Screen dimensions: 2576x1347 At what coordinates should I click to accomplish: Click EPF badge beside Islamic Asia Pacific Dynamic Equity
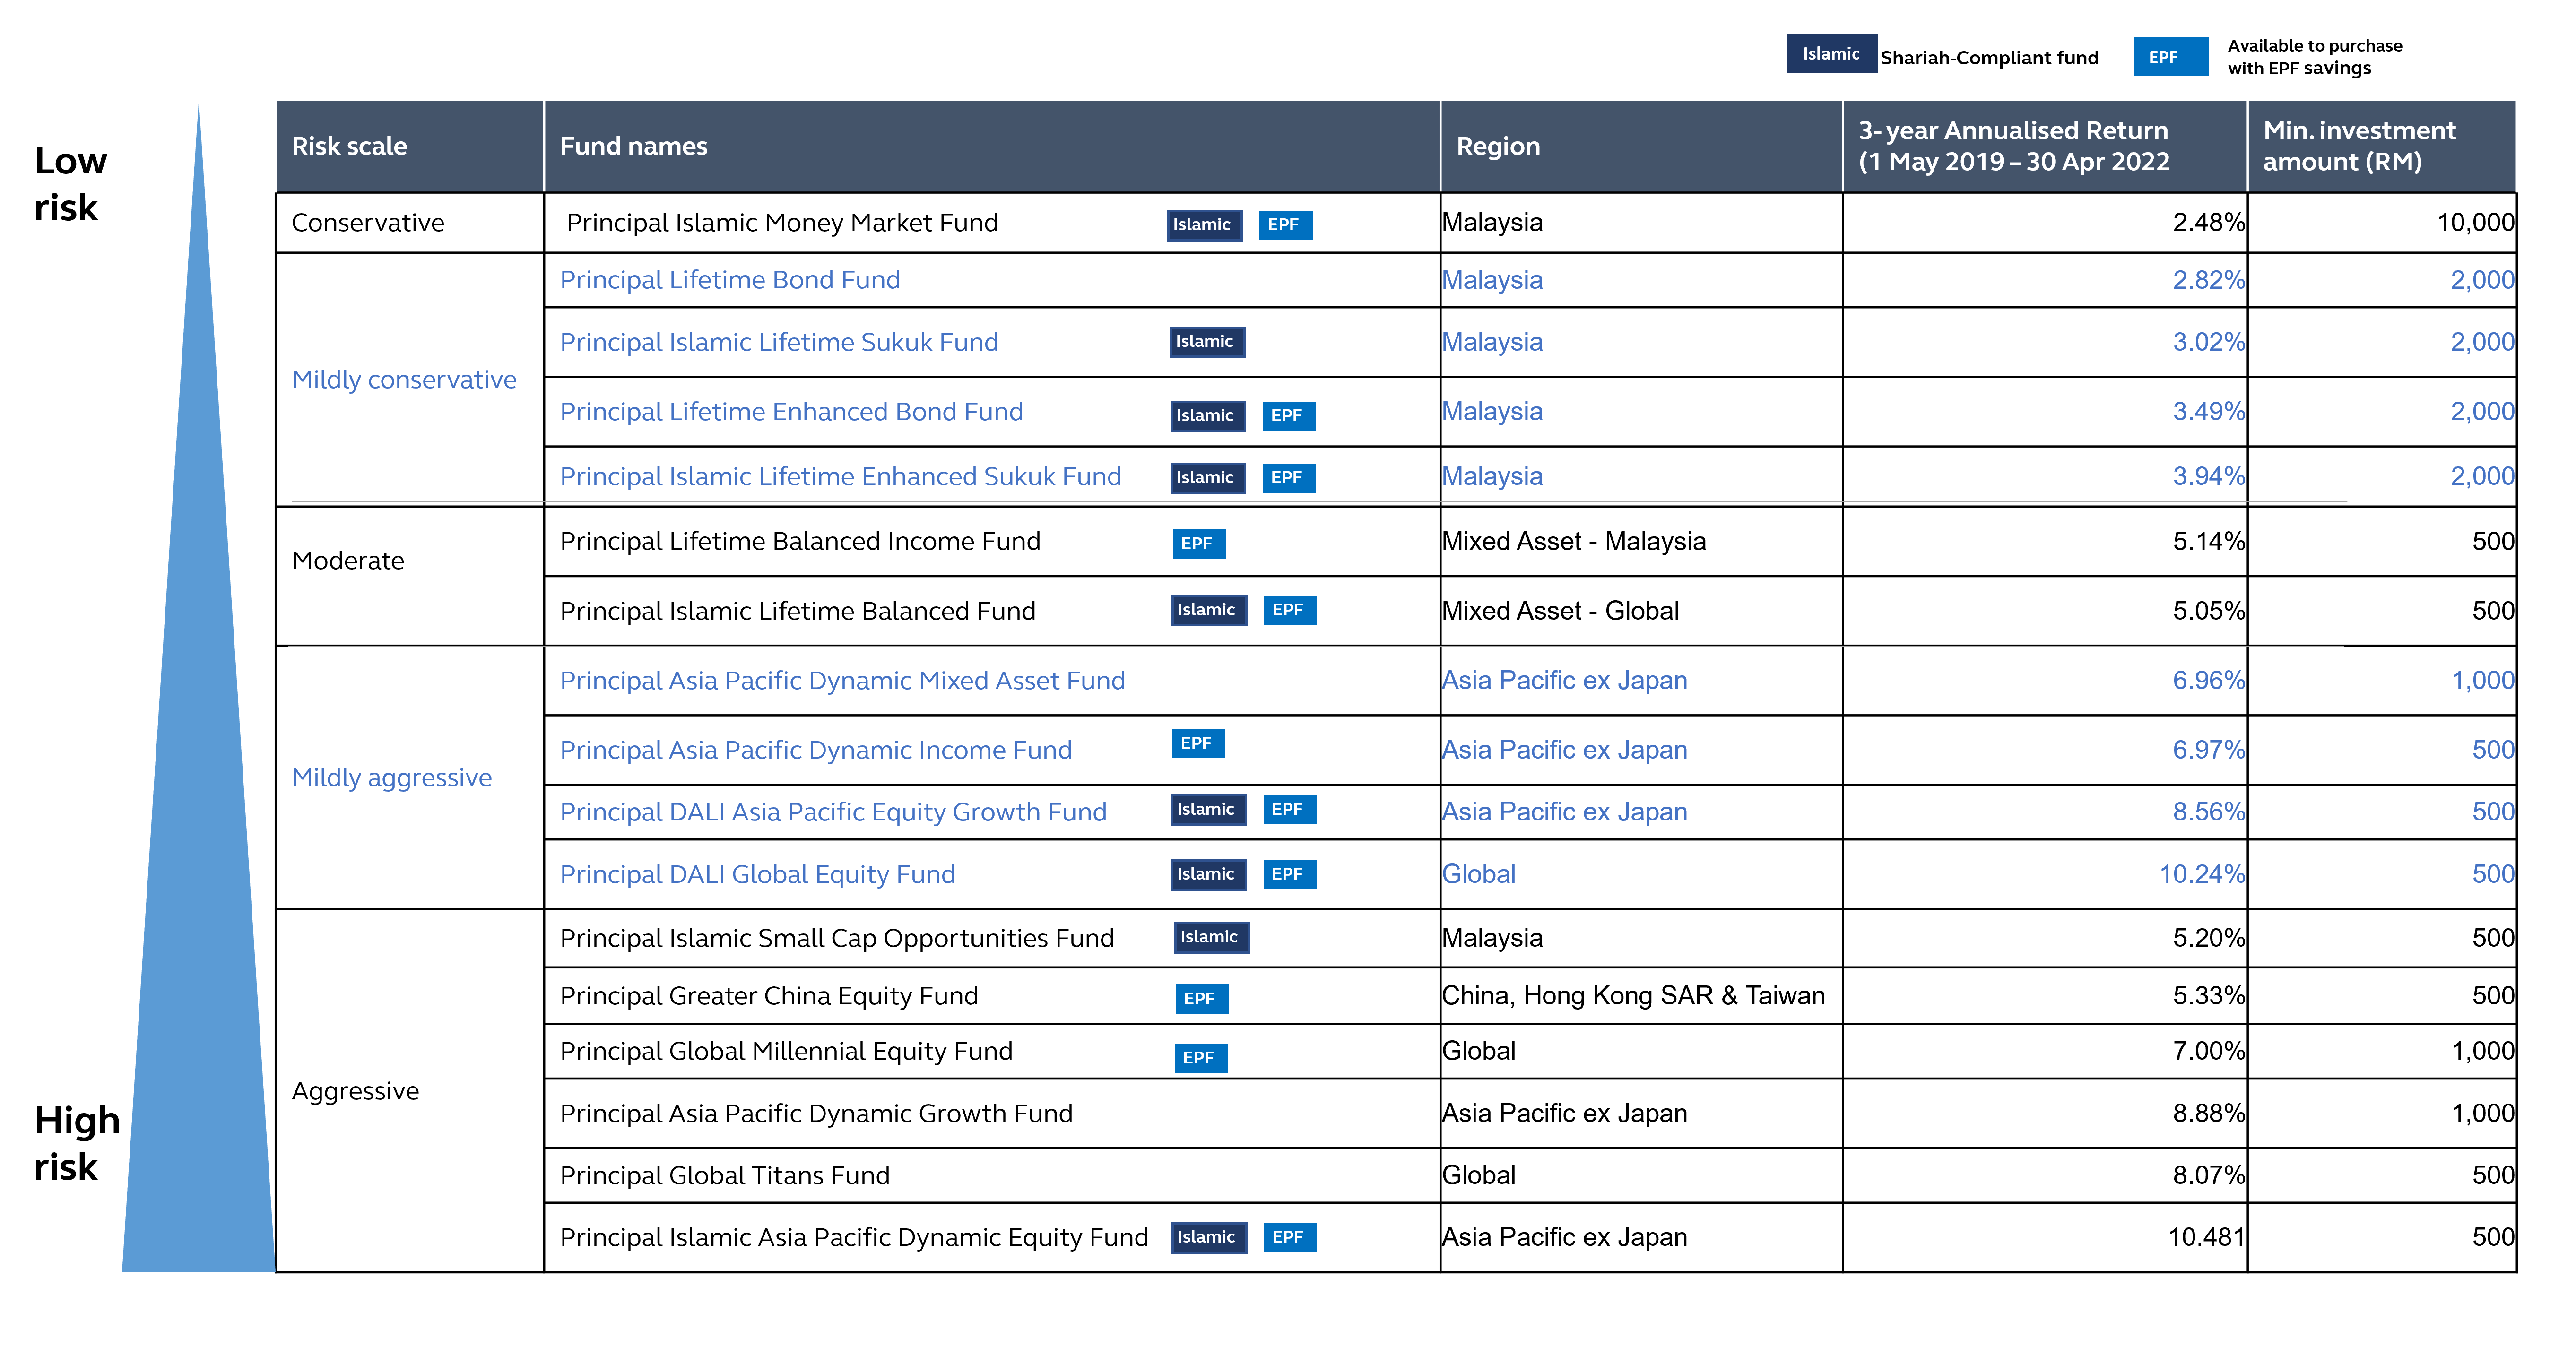(1289, 1237)
